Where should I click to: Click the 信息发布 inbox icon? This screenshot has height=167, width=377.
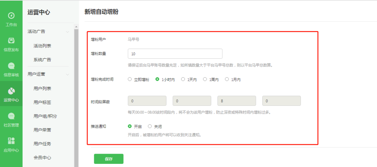pos(11,41)
